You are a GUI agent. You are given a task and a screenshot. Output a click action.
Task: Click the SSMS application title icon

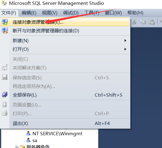[x=4, y=3]
